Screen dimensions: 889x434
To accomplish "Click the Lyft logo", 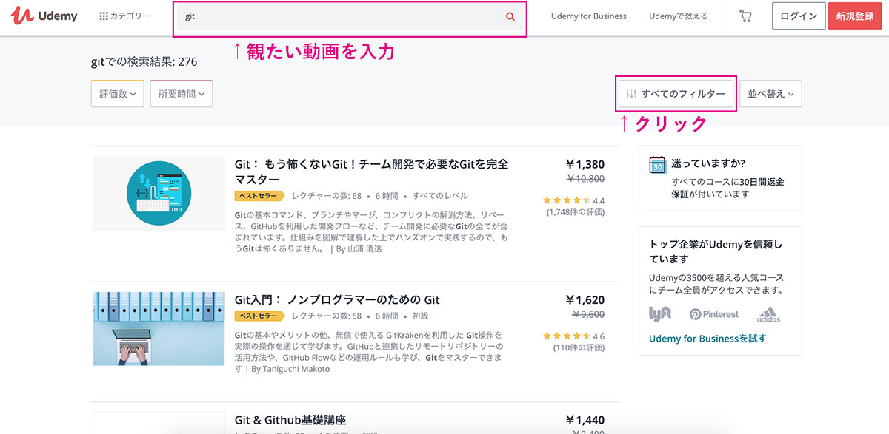I will pyautogui.click(x=660, y=313).
